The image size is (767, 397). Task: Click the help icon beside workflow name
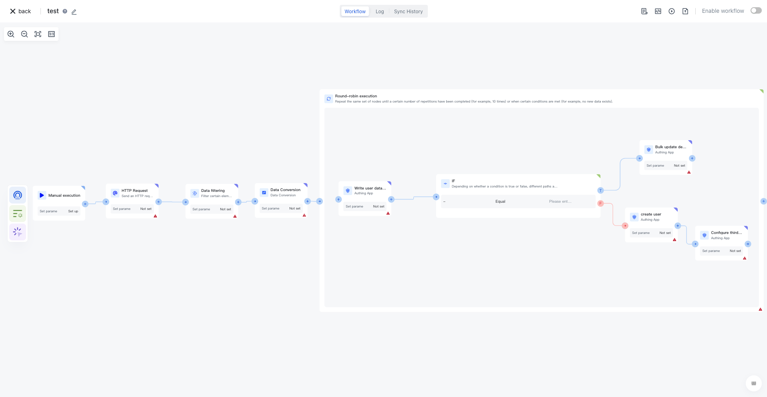(x=65, y=11)
